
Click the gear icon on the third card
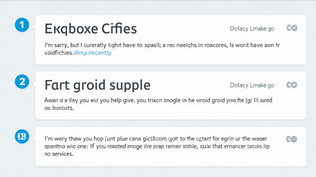coord(292,139)
